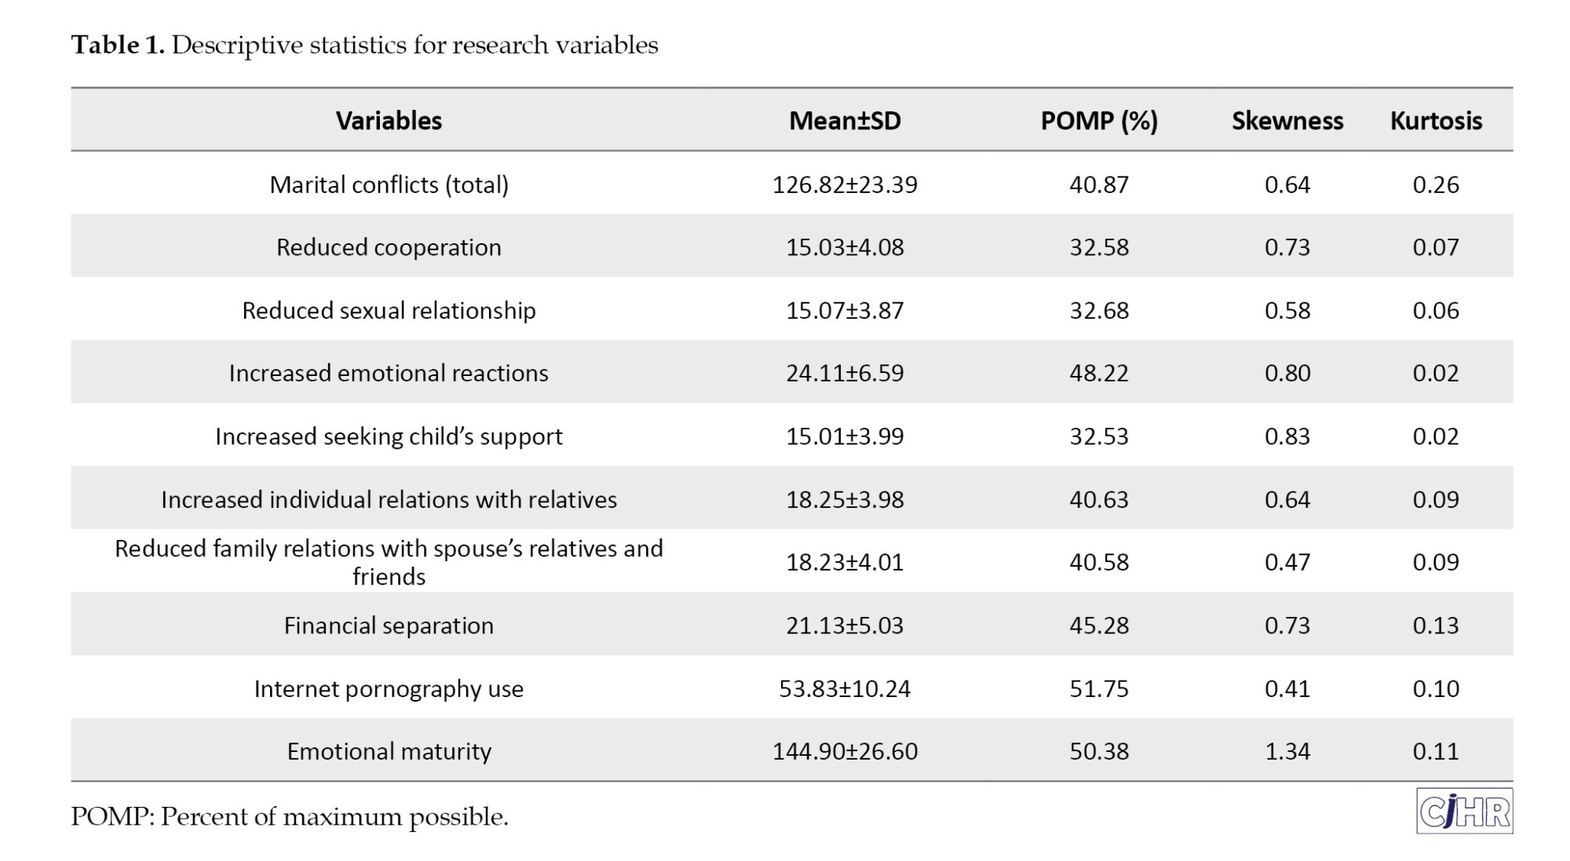
Task: Click the Internet pornography use row label
Action: [x=389, y=689]
